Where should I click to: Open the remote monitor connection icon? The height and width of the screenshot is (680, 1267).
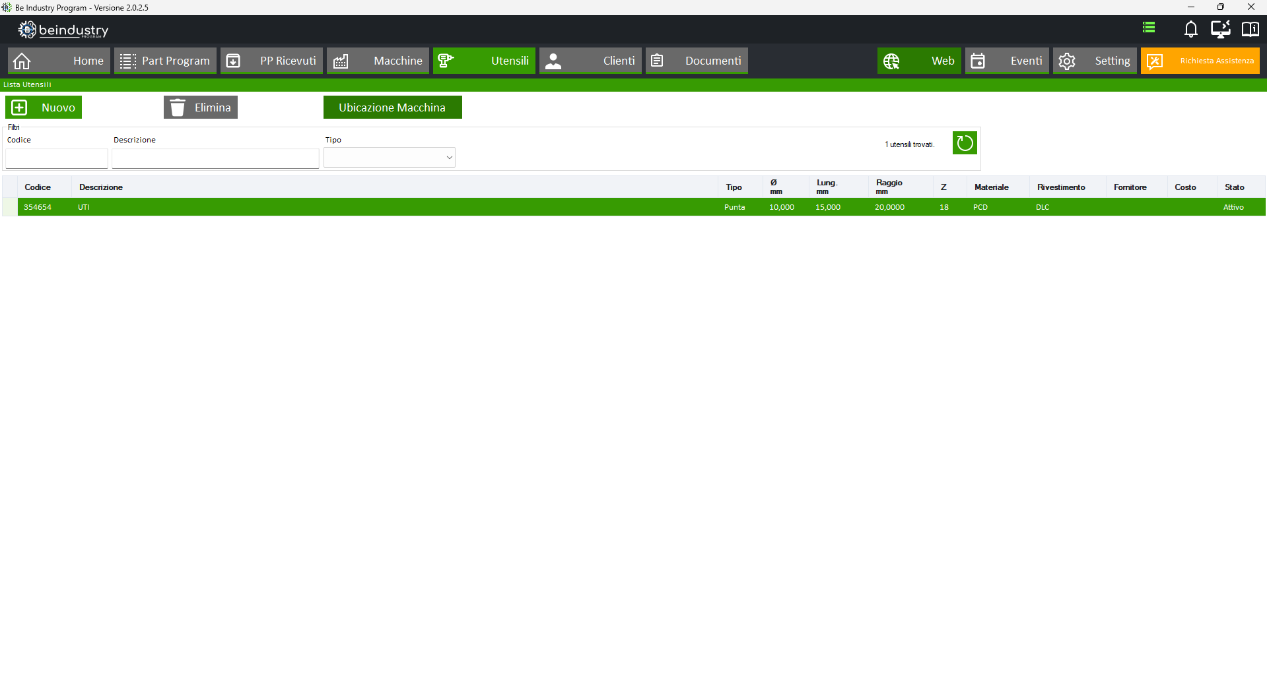coord(1220,29)
